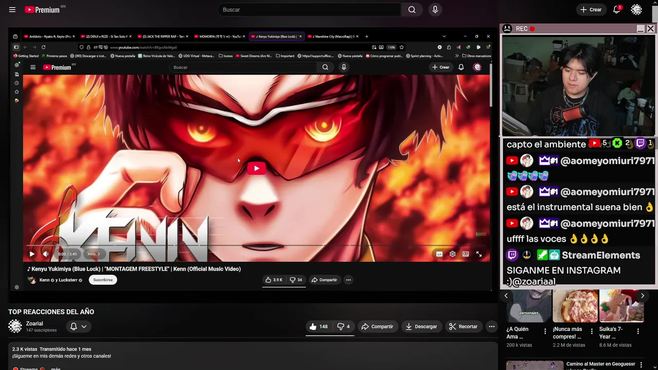Open the Getting Started bookmark
Image resolution: width=658 pixels, height=370 pixels.
[26, 56]
